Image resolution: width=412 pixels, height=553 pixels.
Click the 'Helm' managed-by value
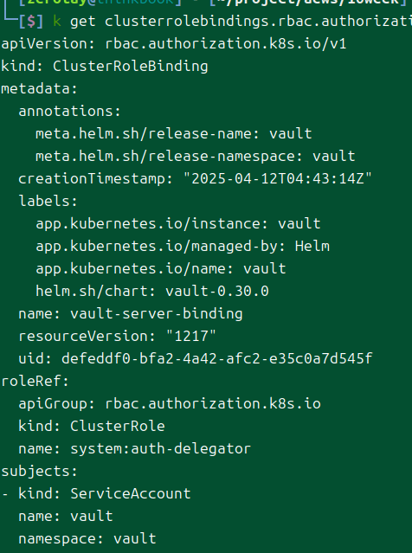[312, 246]
